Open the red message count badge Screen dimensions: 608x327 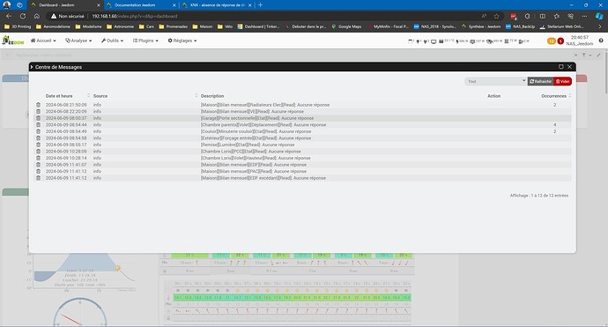pos(560,41)
